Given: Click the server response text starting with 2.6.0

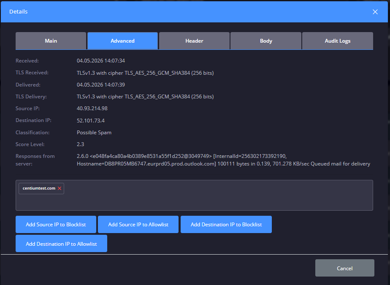Looking at the screenshot, I should [x=223, y=160].
